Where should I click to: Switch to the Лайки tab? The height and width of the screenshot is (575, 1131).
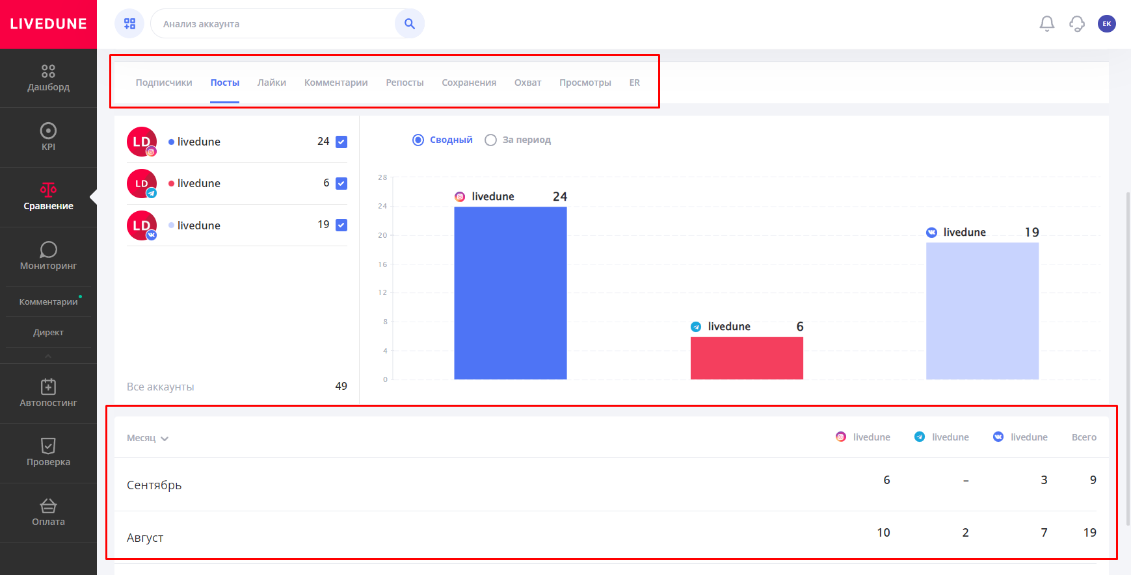coord(272,83)
